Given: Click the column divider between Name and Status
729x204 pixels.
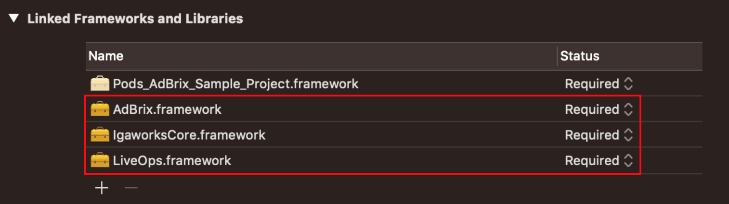Looking at the screenshot, I should tap(557, 56).
